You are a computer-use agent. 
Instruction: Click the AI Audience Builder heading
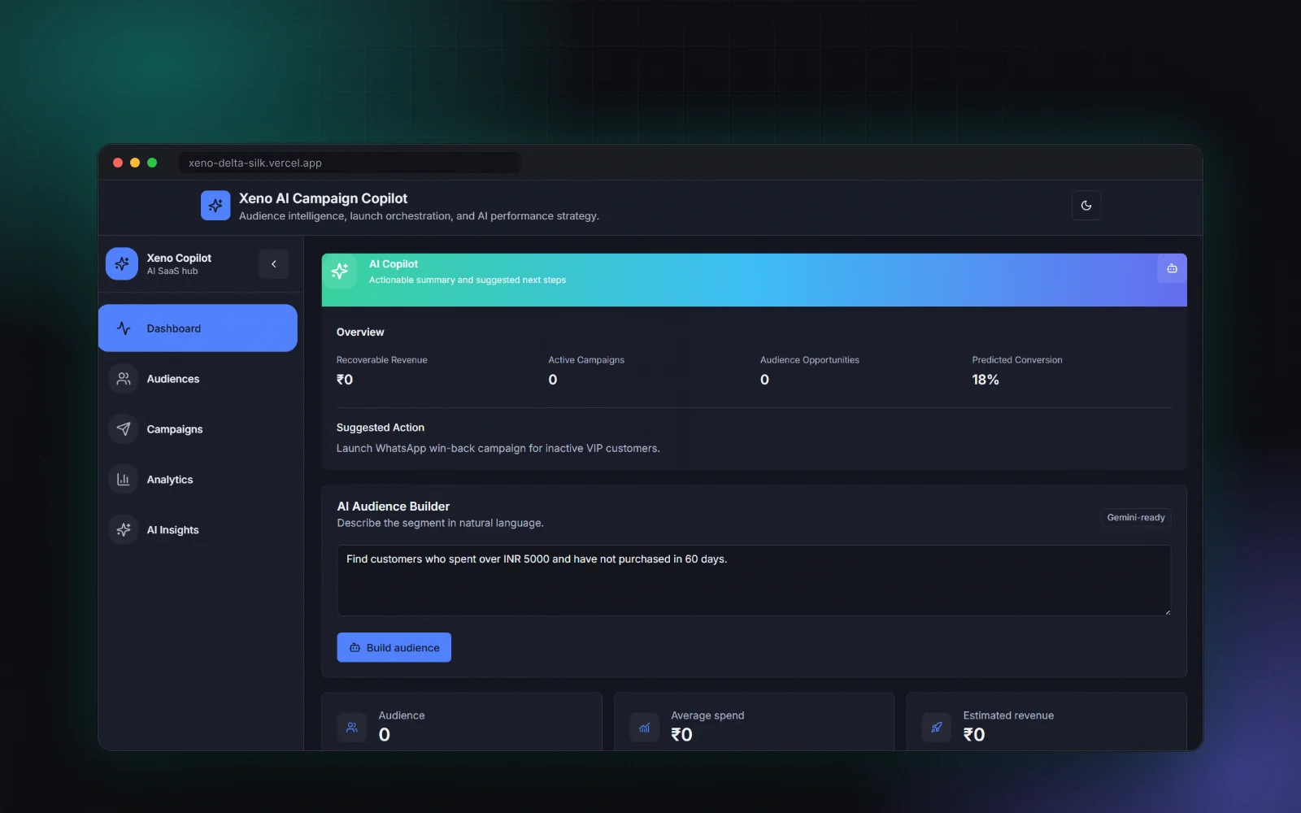point(394,506)
